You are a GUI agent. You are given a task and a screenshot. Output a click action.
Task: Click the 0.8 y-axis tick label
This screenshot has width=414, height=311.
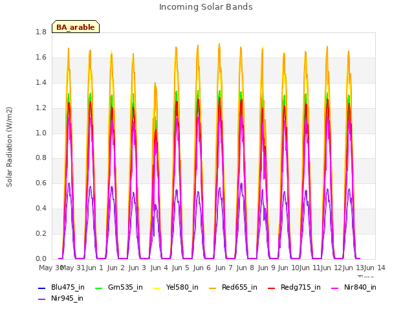[x=41, y=158]
